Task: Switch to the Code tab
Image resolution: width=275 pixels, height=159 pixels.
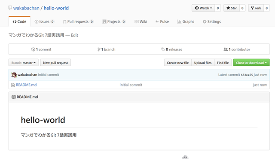Action: [19, 21]
